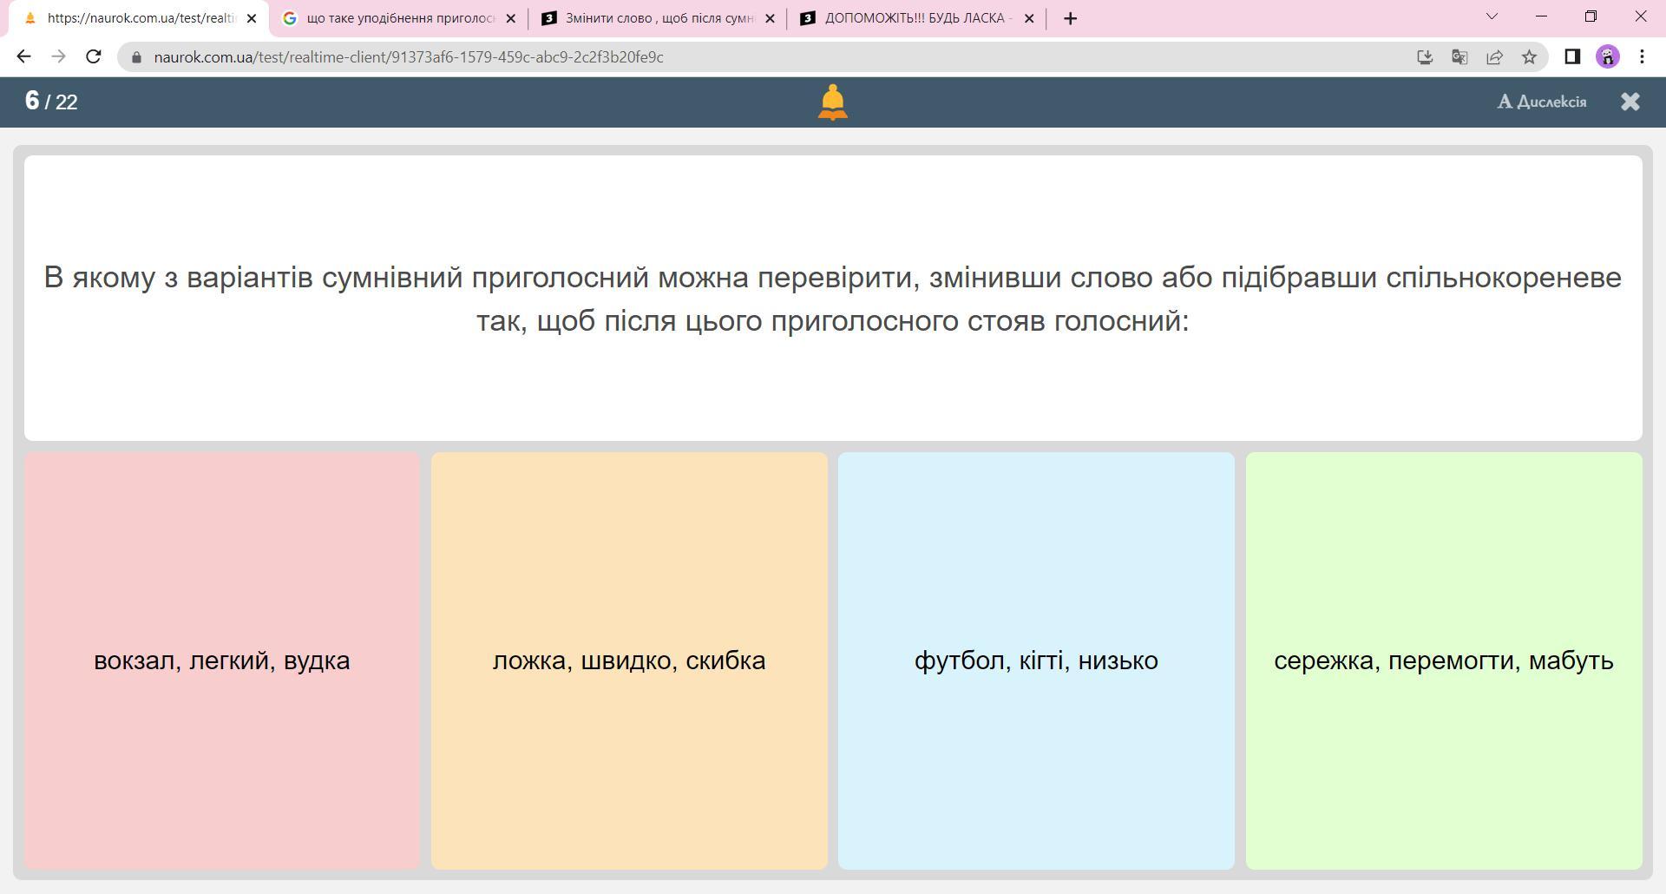Choose the answer "ложка, швидко, скибка"

click(x=629, y=661)
